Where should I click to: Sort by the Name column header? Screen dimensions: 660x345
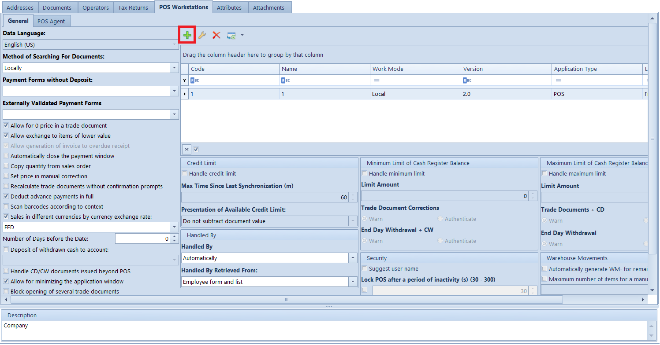pyautogui.click(x=324, y=69)
